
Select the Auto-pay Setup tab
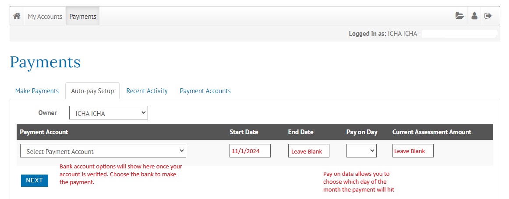92,91
